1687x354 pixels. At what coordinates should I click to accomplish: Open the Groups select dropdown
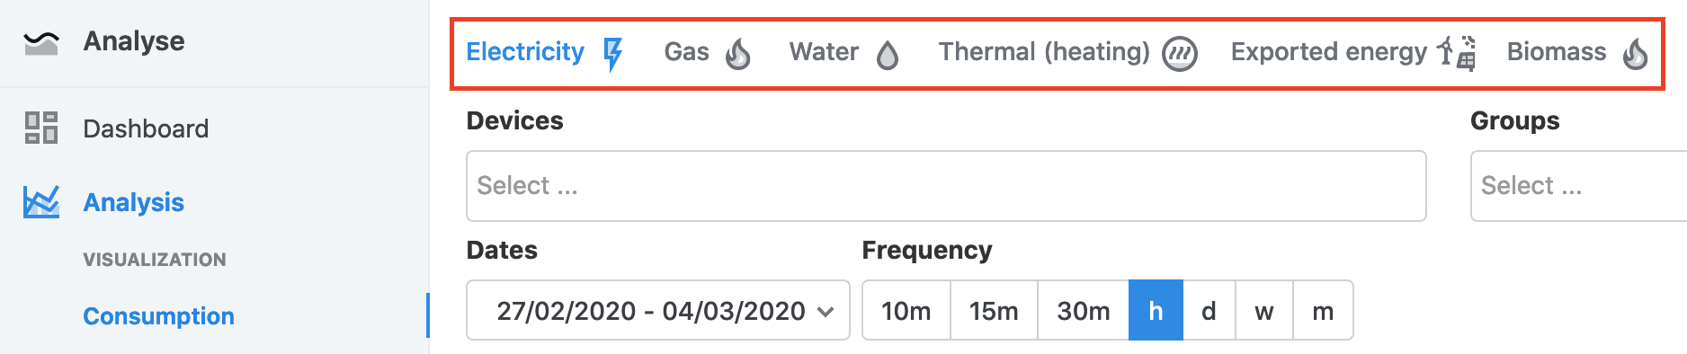pyautogui.click(x=1579, y=186)
